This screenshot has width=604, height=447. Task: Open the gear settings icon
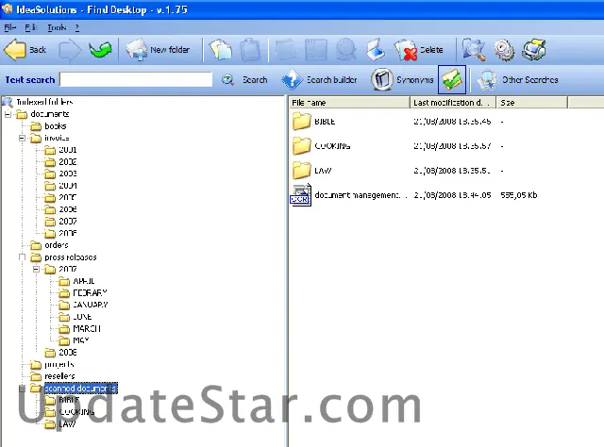(x=504, y=50)
